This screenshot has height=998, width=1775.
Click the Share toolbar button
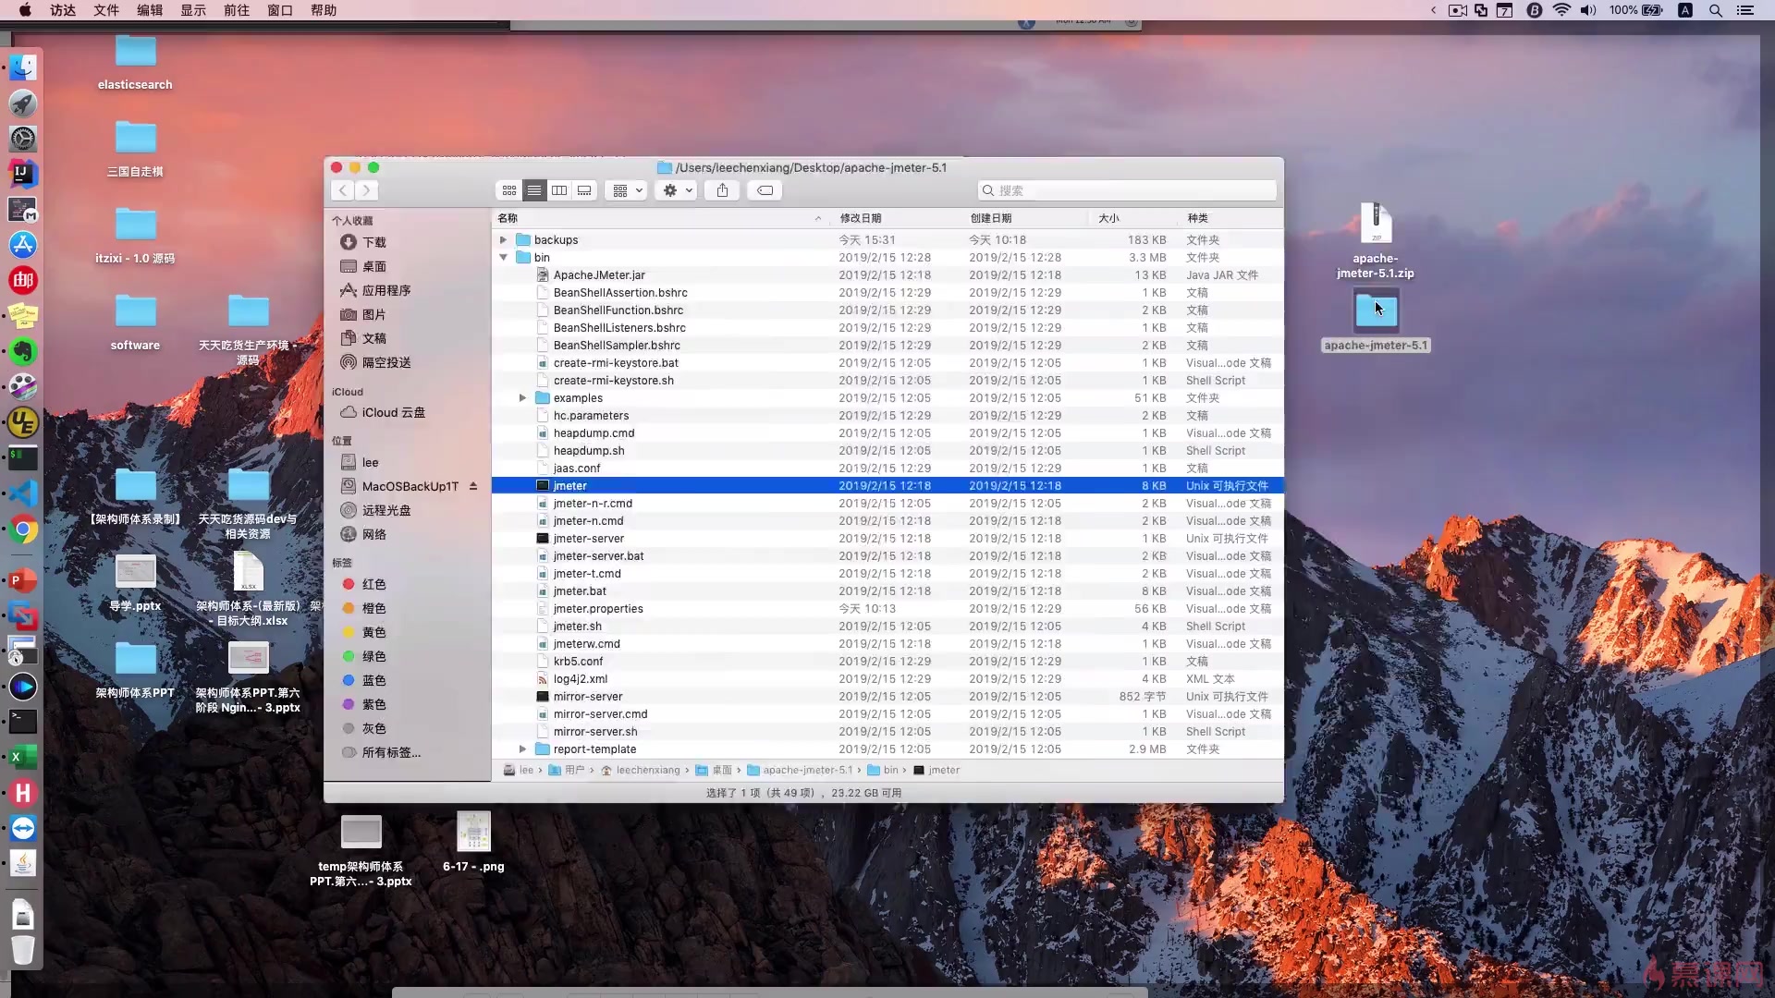pos(722,190)
